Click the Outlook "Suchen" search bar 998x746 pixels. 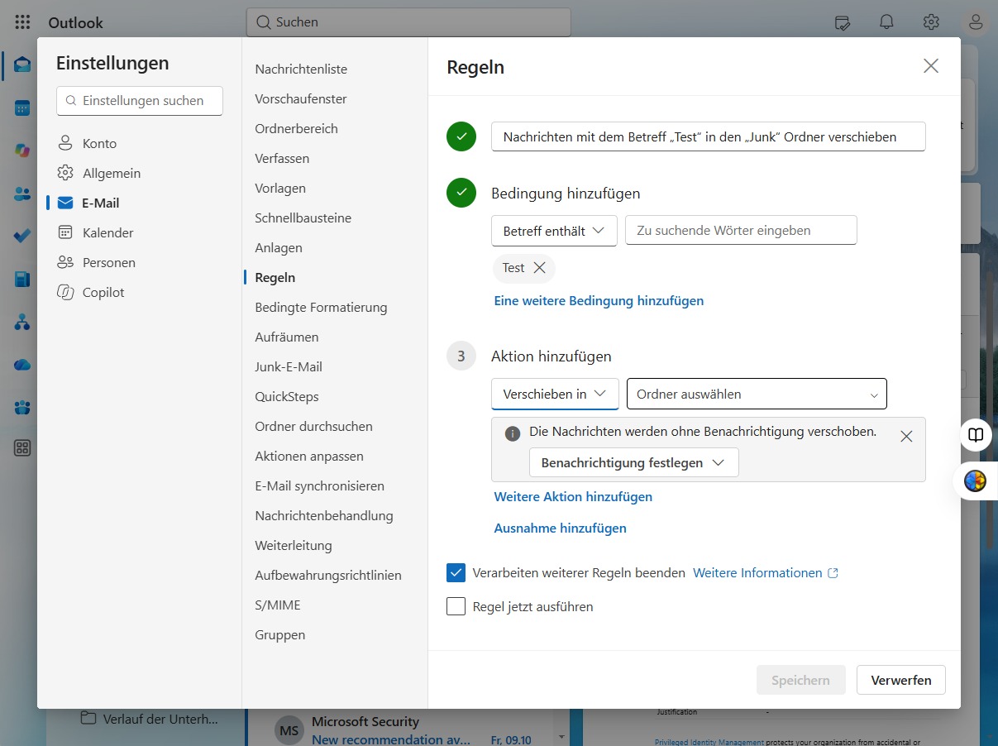[x=408, y=22]
